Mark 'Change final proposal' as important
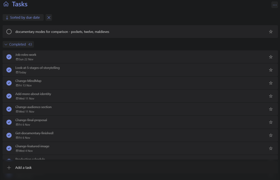This screenshot has height=180, width=280. [271, 122]
